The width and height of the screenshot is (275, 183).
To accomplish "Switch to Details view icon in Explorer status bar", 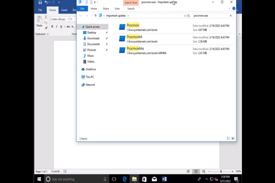I will click(228, 138).
